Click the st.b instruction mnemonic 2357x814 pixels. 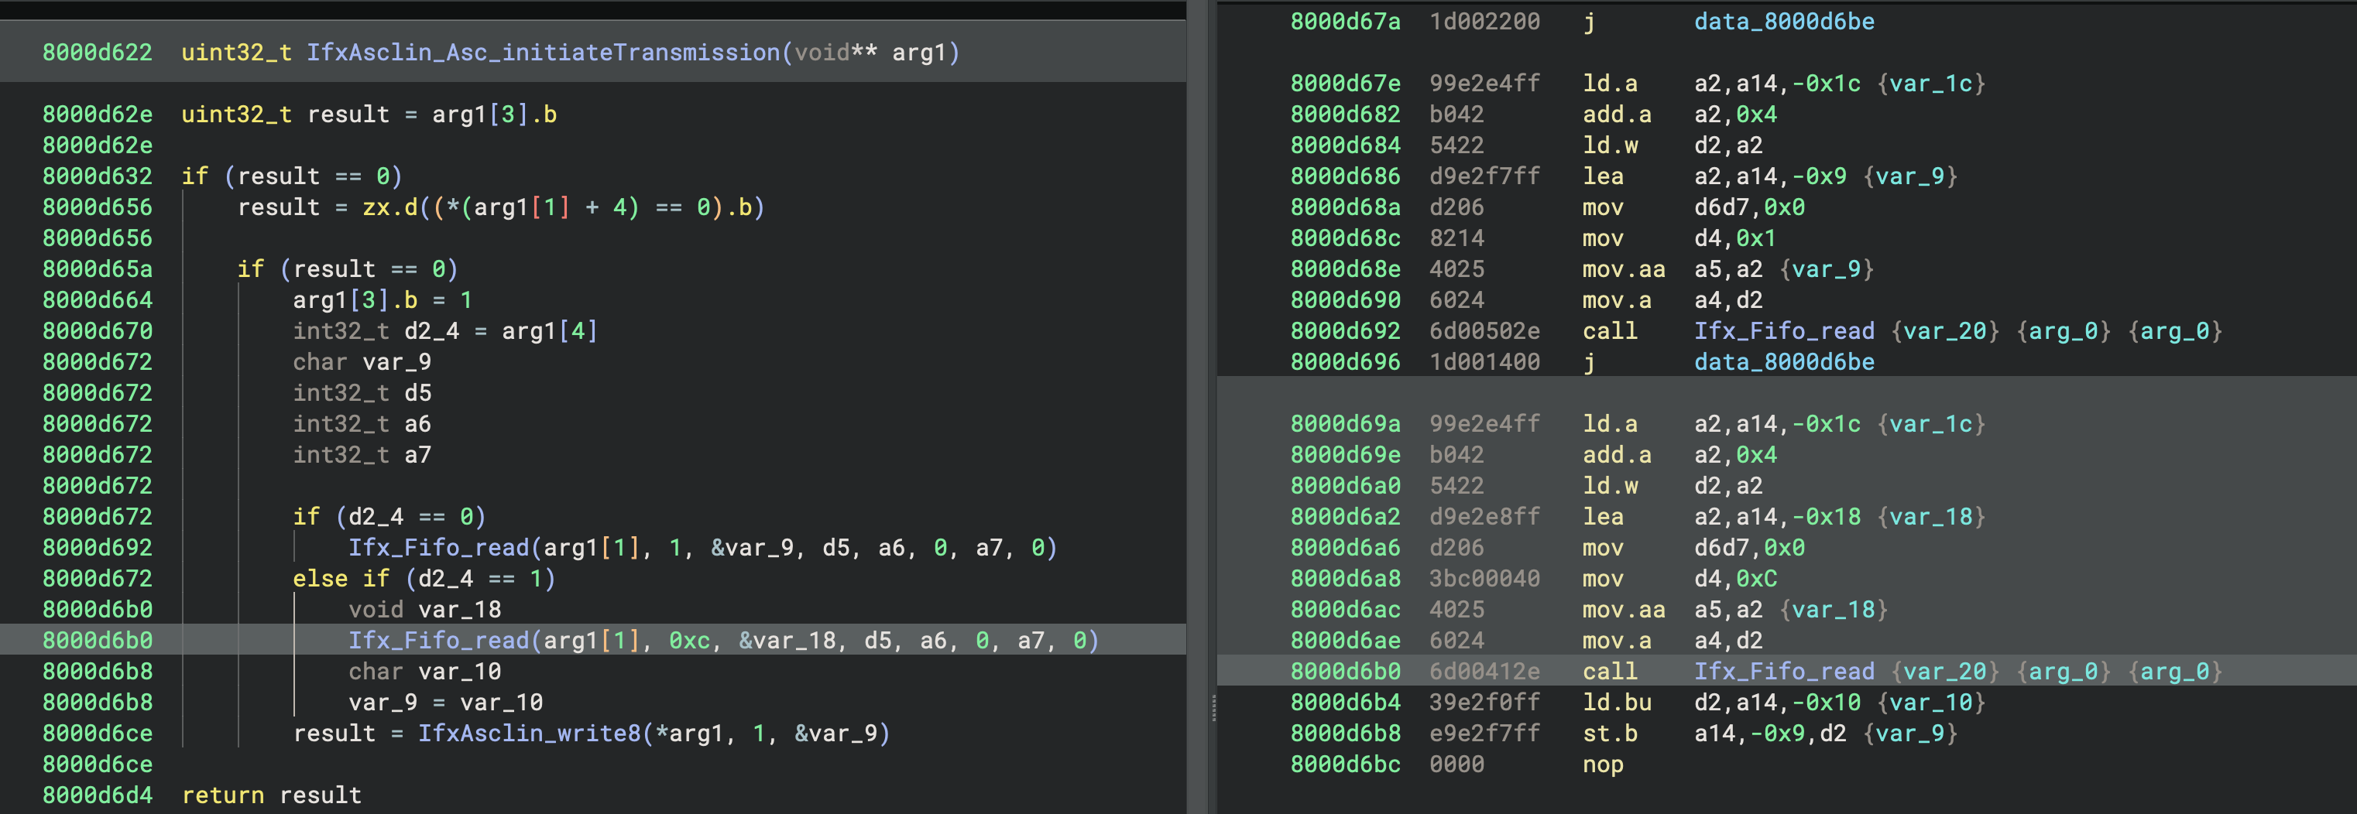(x=1610, y=734)
